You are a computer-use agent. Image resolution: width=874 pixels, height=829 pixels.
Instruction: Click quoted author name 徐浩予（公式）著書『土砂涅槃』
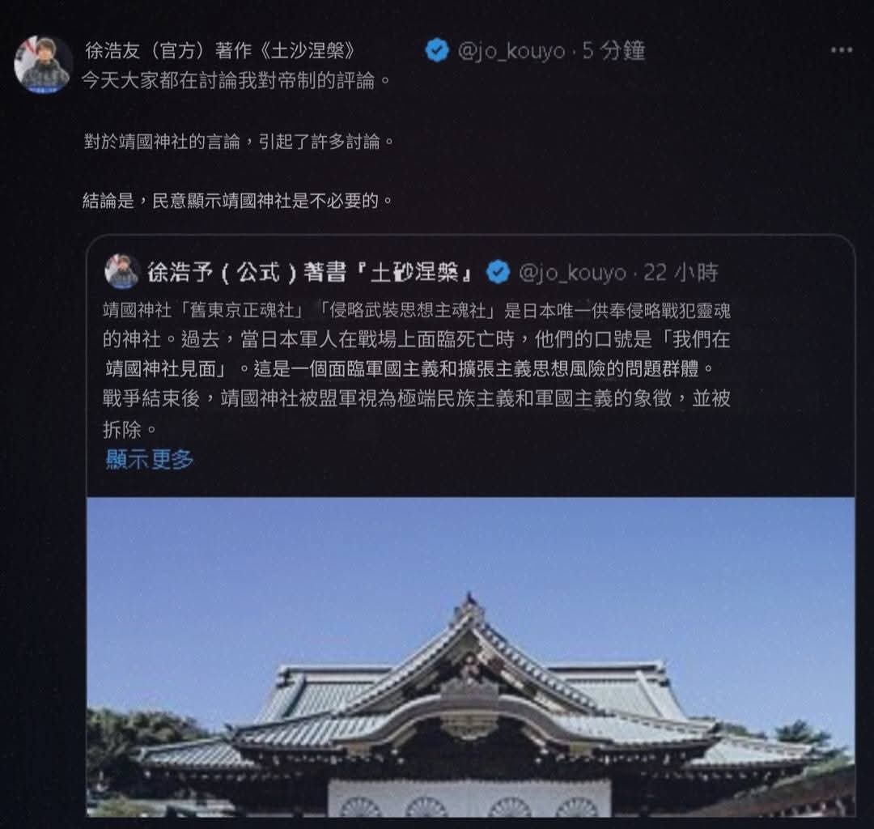(x=312, y=272)
